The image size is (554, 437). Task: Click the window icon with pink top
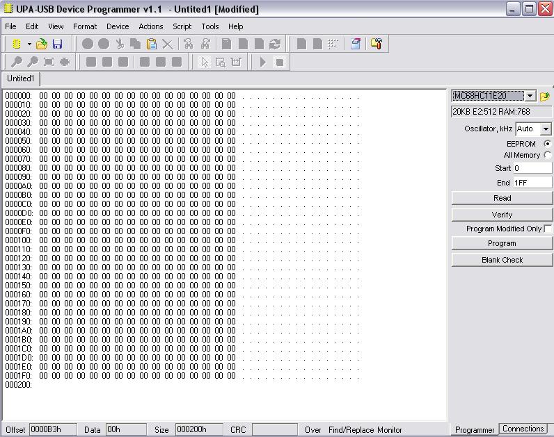click(356, 44)
